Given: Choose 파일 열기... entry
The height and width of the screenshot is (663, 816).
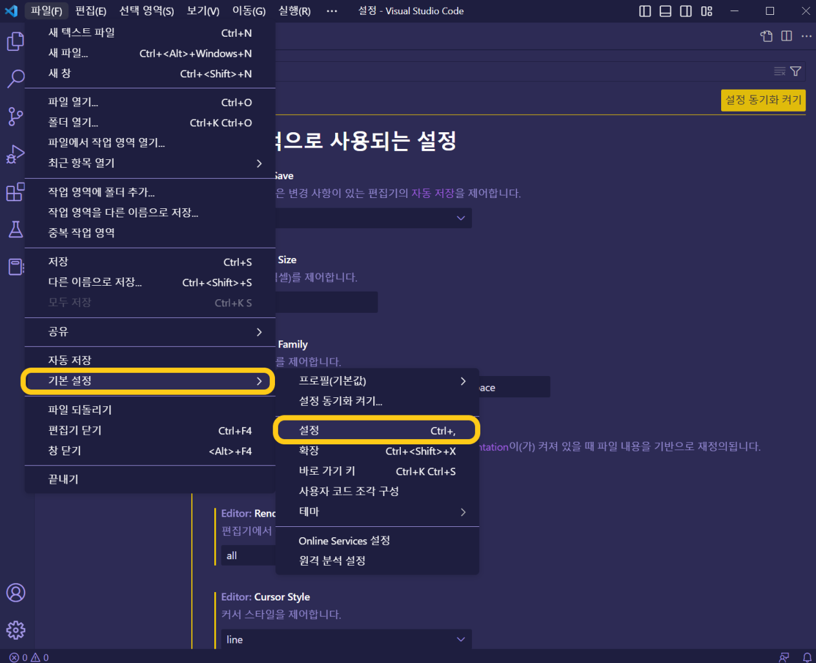Looking at the screenshot, I should [x=150, y=102].
